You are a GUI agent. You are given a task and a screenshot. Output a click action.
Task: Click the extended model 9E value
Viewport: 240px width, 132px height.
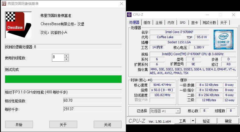point(193,64)
